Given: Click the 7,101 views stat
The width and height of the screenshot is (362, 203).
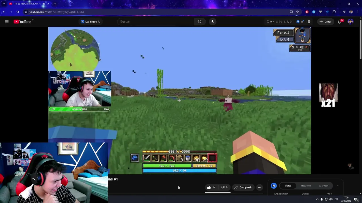Looking at the screenshot, I should pos(288,22).
